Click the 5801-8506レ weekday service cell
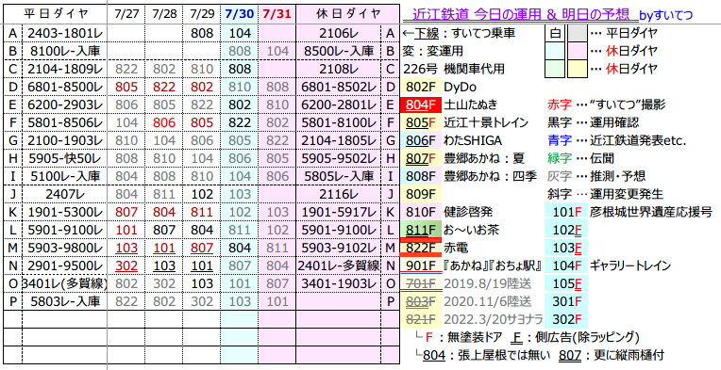The height and width of the screenshot is (370, 721). (x=64, y=122)
